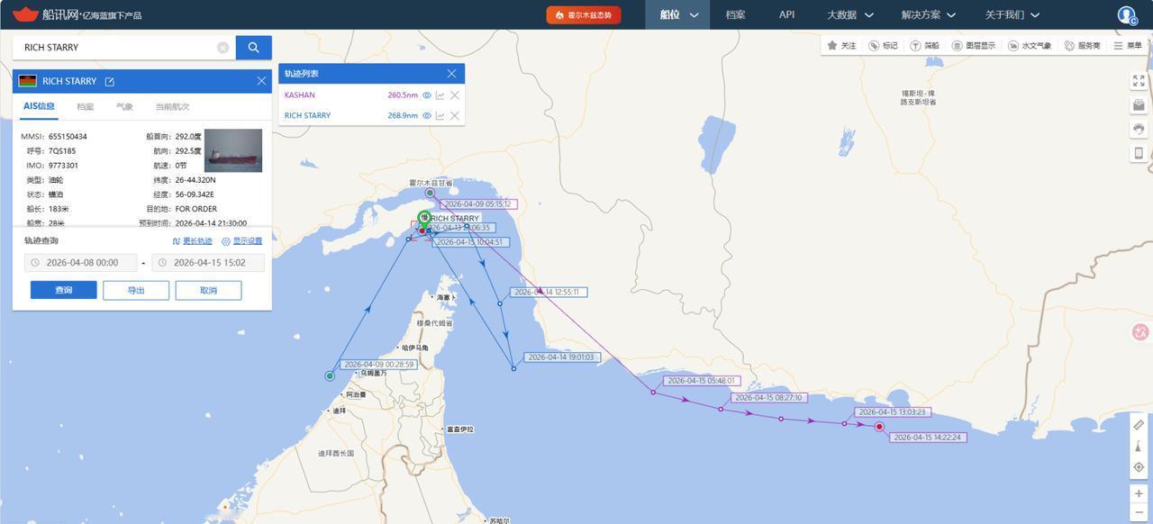Open the Hormuz situation orange button
This screenshot has width=1153, height=524.
tap(584, 15)
